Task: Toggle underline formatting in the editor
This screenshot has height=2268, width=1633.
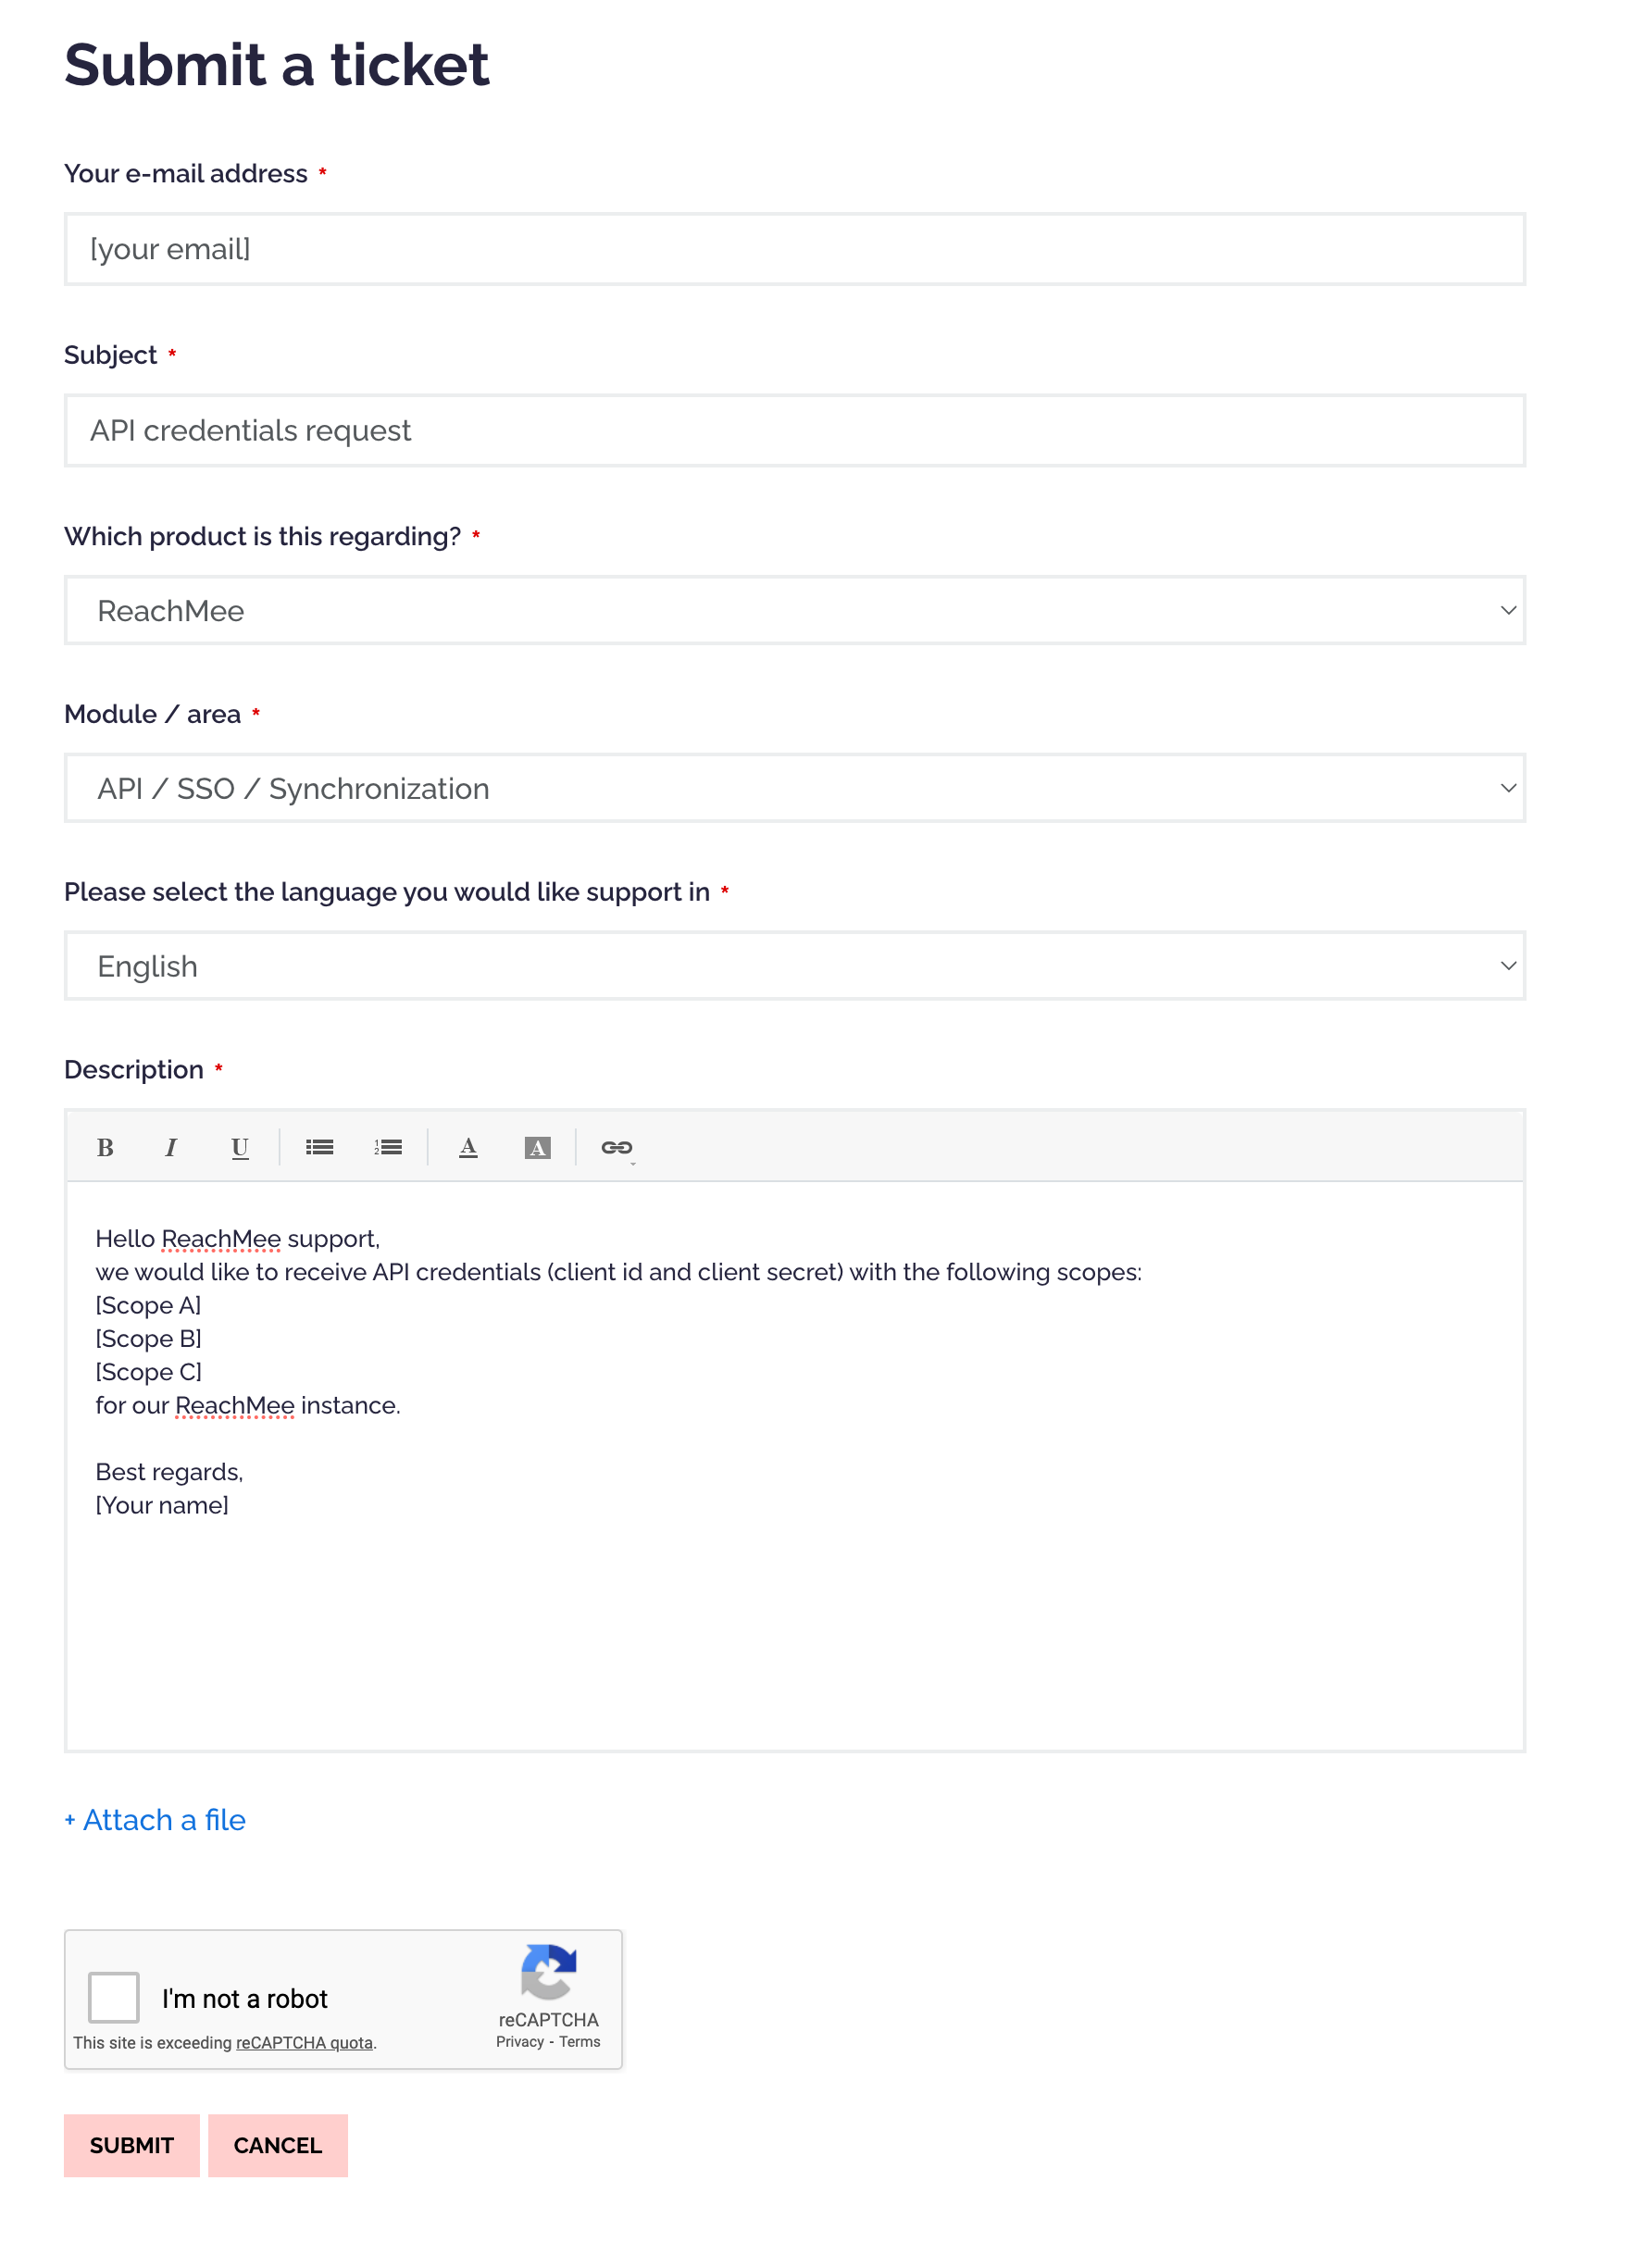Action: (x=239, y=1147)
